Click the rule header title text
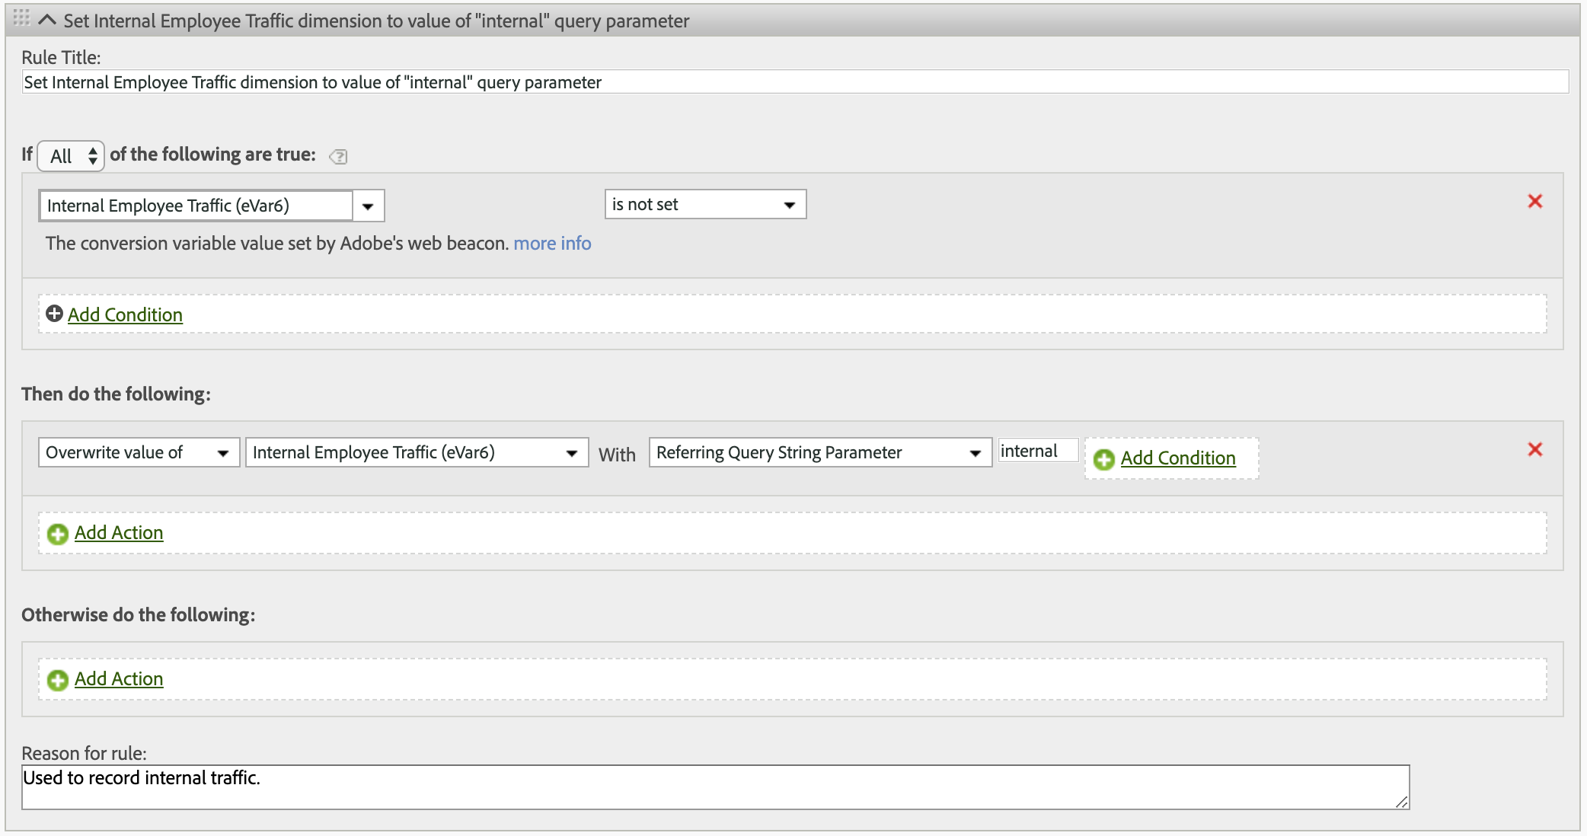This screenshot has height=836, width=1587. coord(376,21)
